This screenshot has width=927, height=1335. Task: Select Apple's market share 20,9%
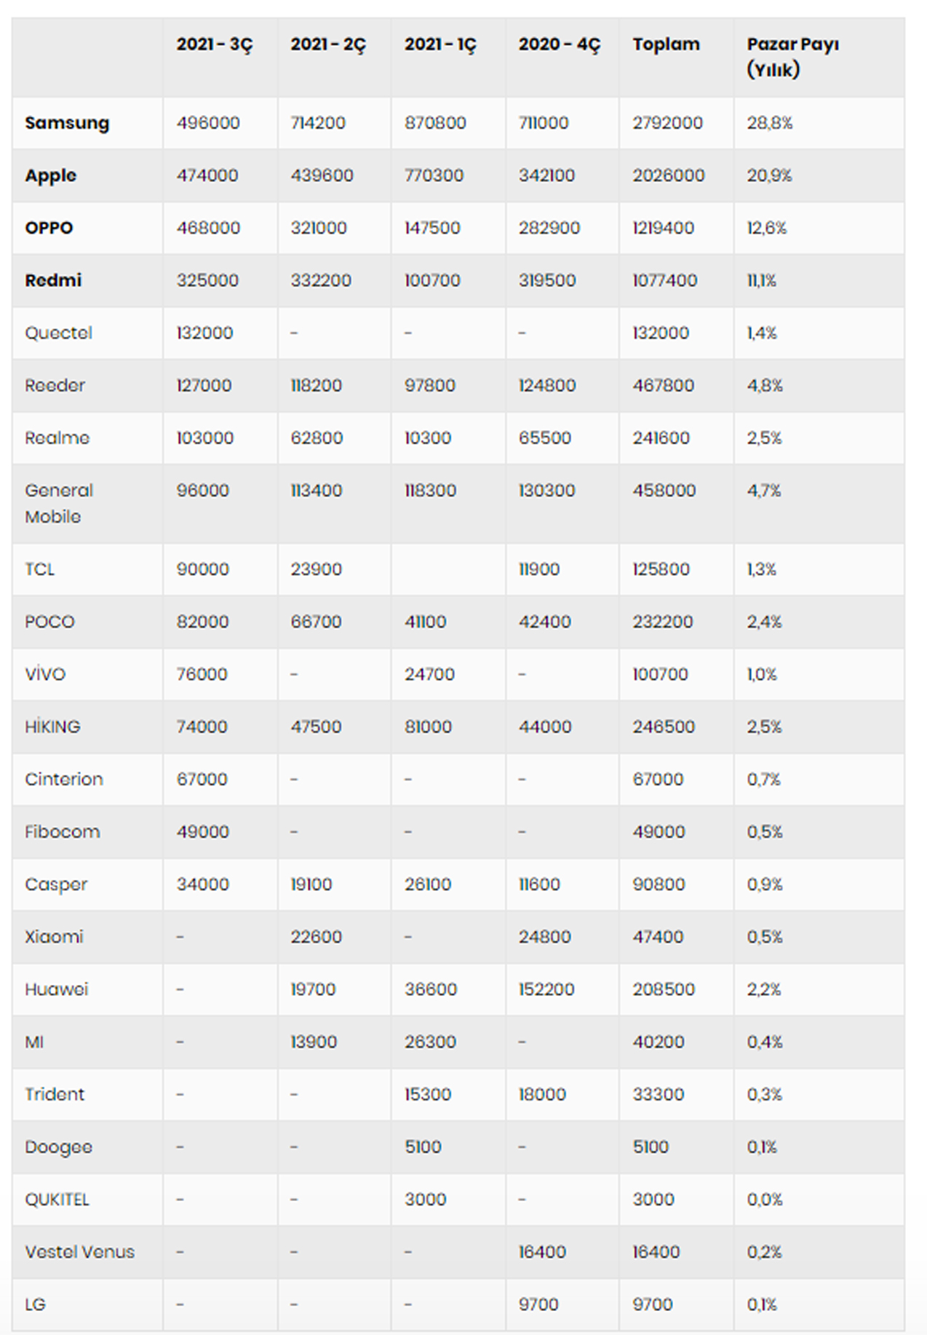coord(769,175)
